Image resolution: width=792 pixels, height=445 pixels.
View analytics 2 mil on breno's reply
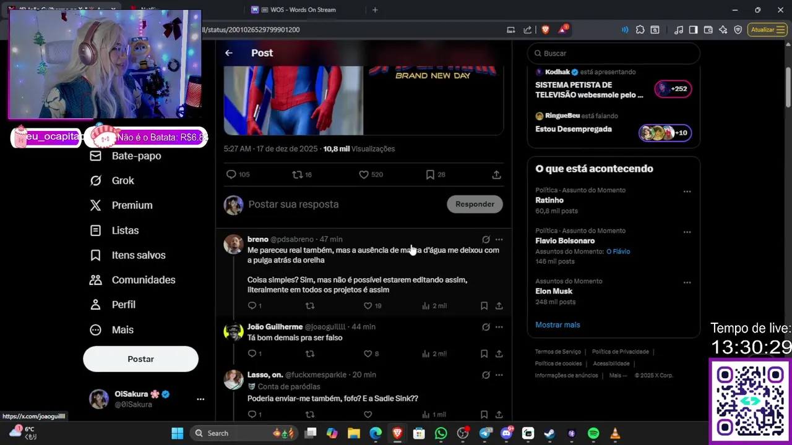[434, 306]
